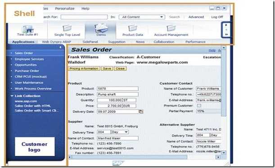Open the Test Suite #1 icon

(28, 29)
